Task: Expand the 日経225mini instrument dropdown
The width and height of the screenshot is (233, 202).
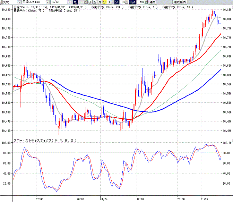Action: pyautogui.click(x=48, y=2)
